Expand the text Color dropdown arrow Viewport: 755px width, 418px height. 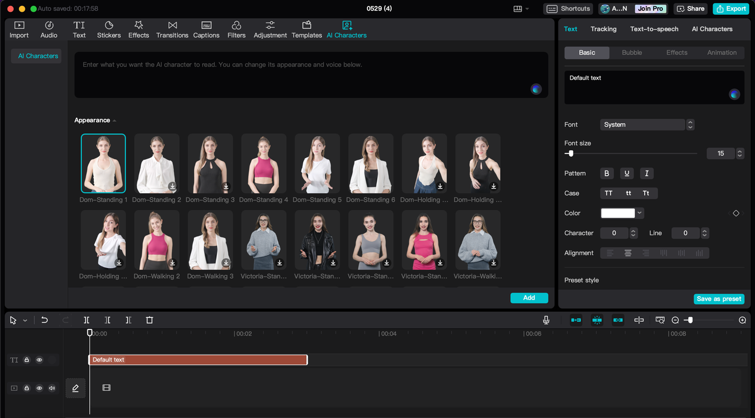640,213
